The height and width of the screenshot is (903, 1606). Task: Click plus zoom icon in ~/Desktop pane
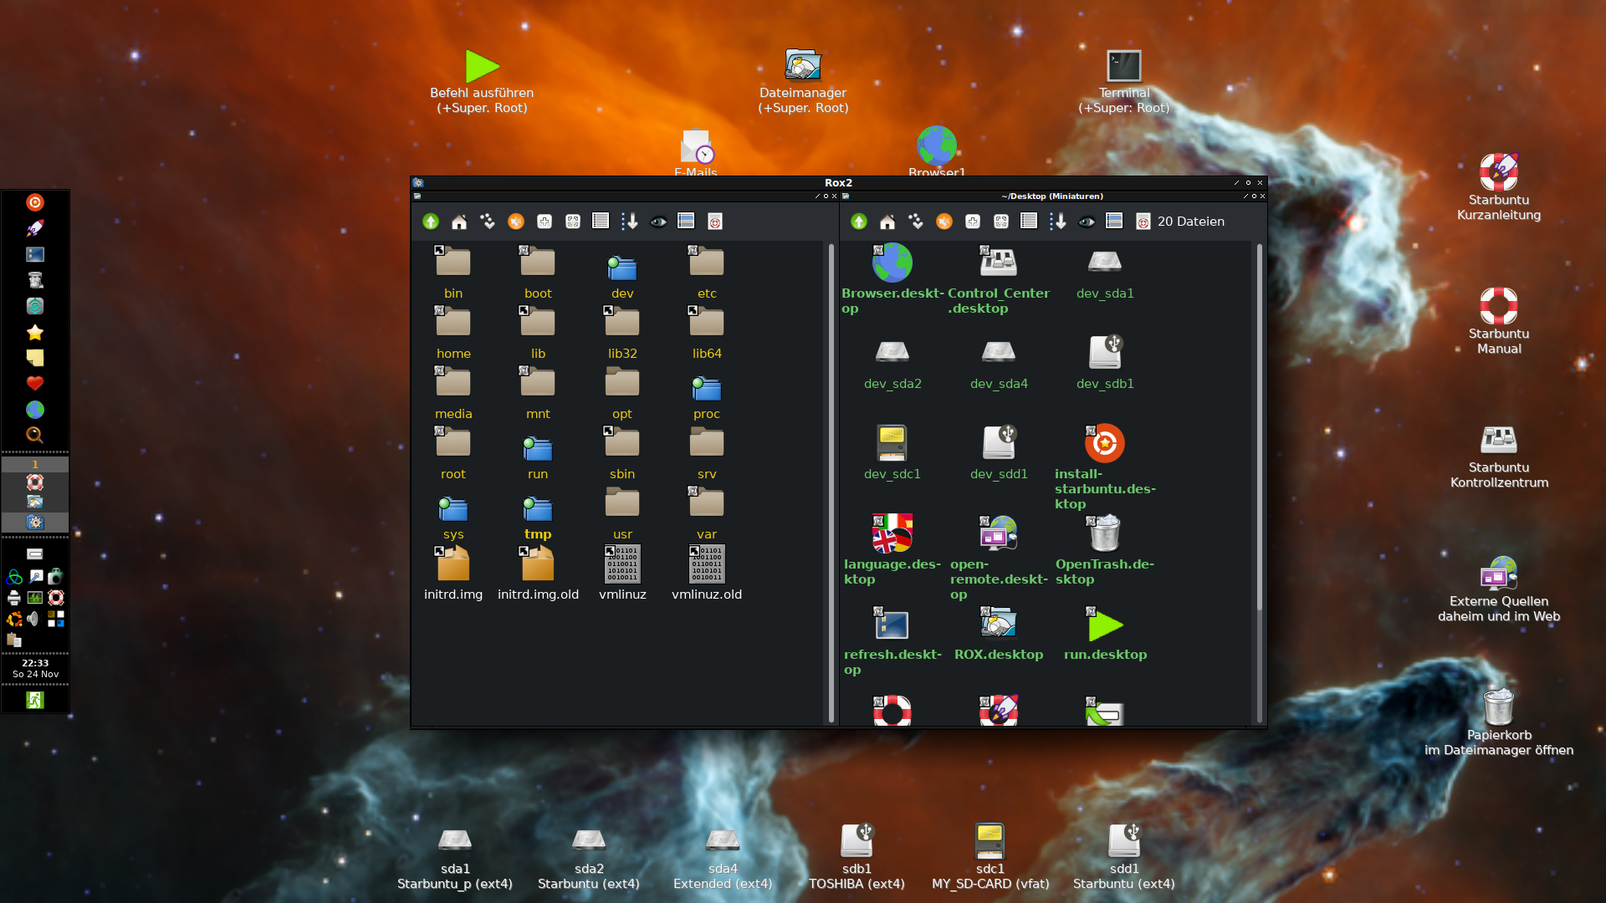(973, 222)
